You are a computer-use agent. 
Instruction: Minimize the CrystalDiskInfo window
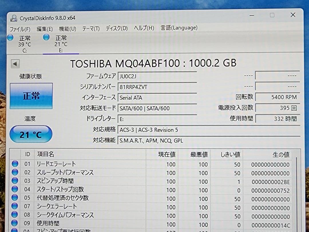point(252,15)
